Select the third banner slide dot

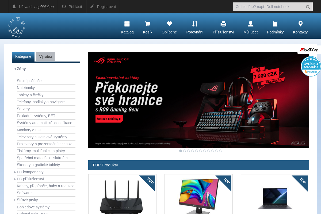[189, 151]
